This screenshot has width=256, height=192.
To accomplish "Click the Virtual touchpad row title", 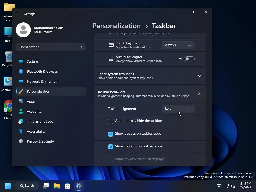I will tap(129, 57).
